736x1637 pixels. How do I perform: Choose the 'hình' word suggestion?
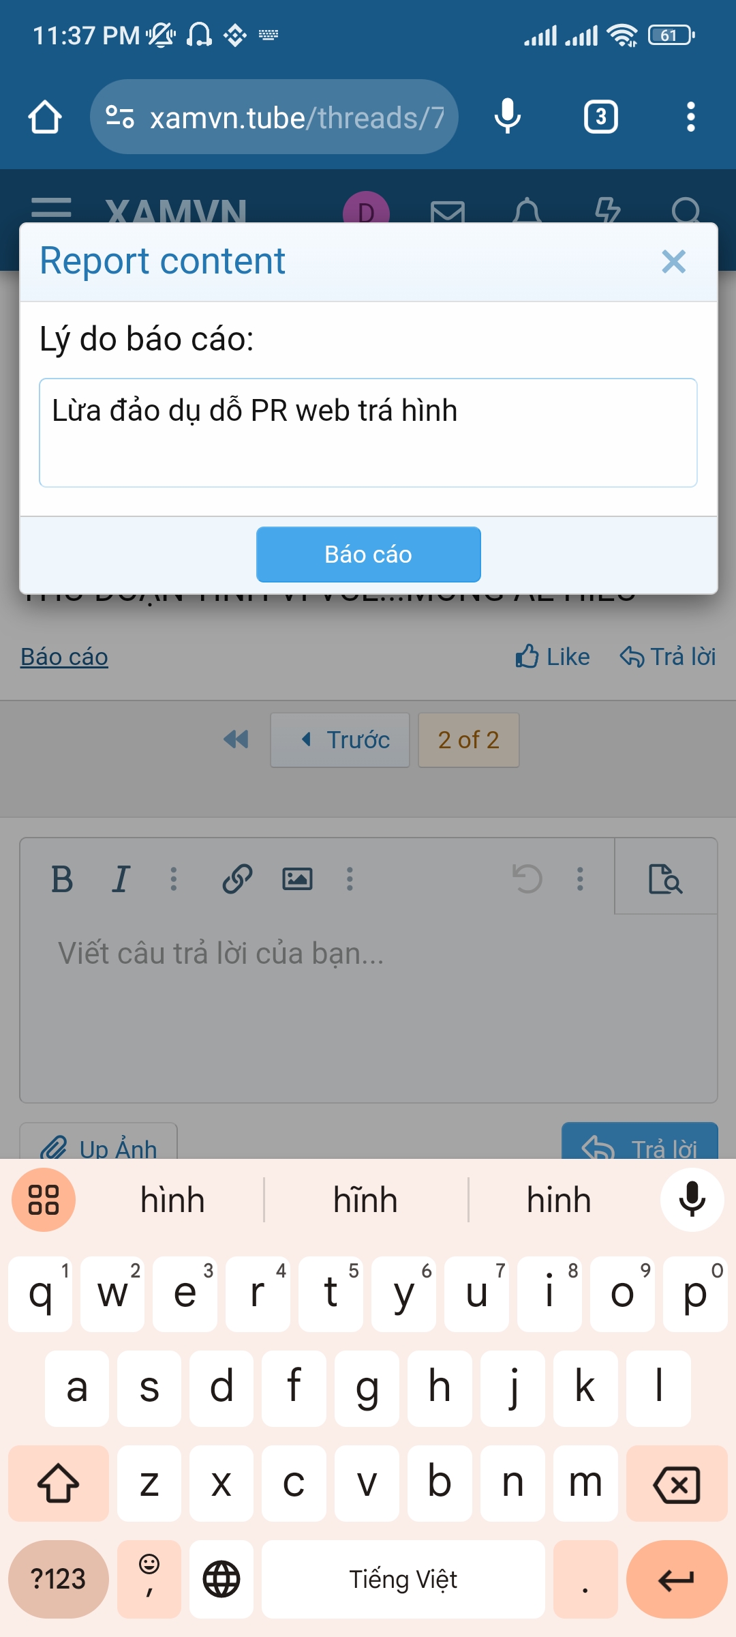tap(172, 1200)
